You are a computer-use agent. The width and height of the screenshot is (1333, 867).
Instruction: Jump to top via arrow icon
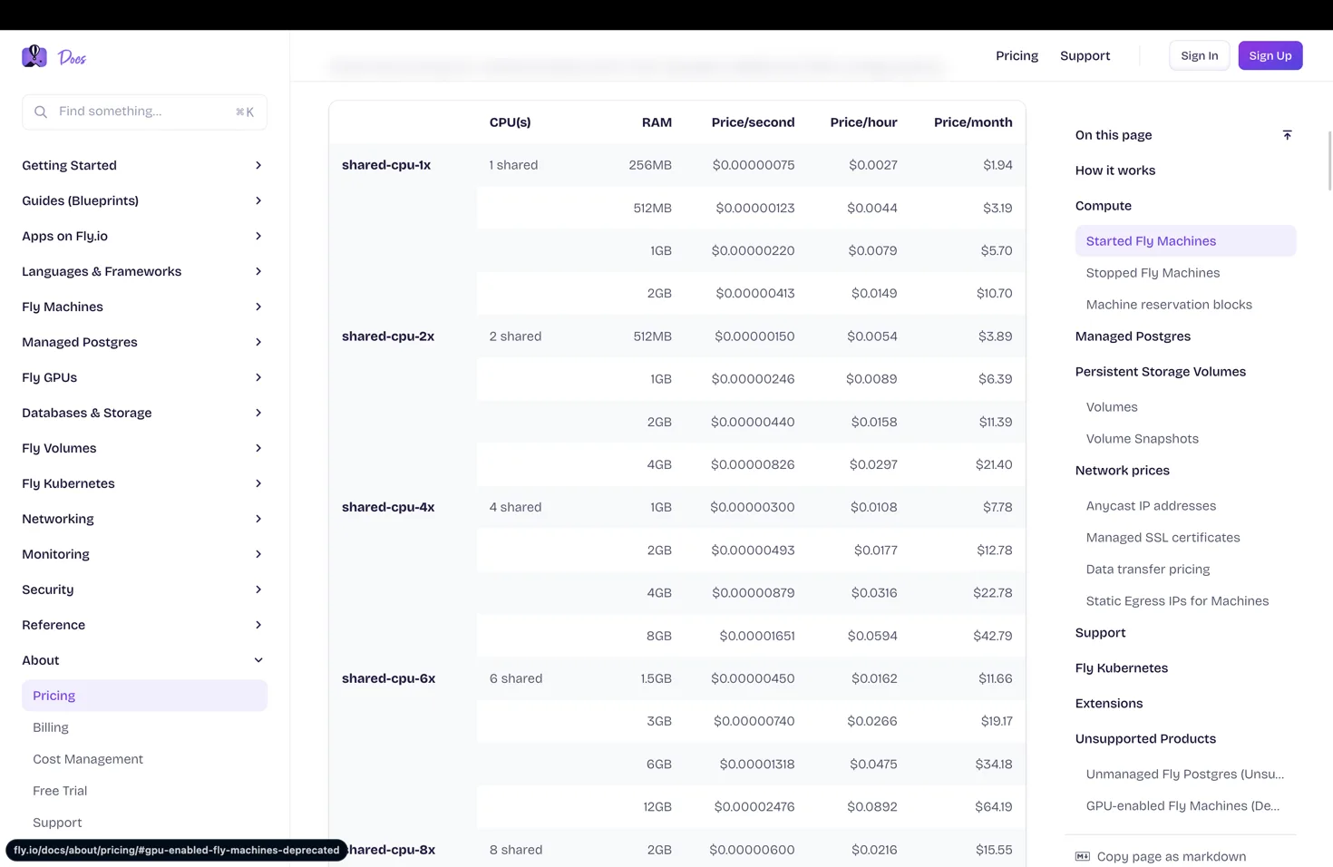tap(1287, 135)
